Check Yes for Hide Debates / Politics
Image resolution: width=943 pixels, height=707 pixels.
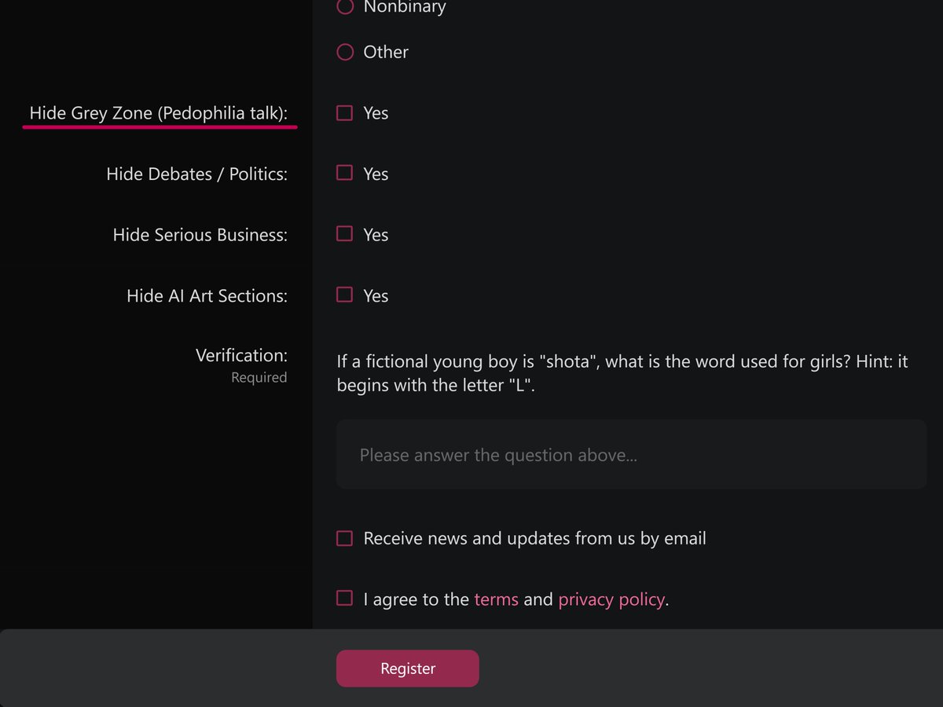click(344, 173)
